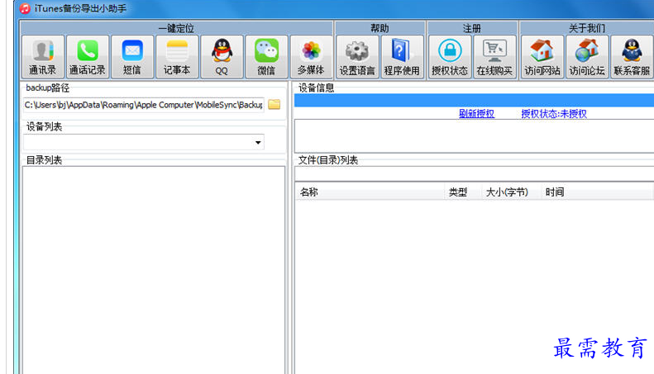Sort files by the 类型 column header

click(463, 192)
